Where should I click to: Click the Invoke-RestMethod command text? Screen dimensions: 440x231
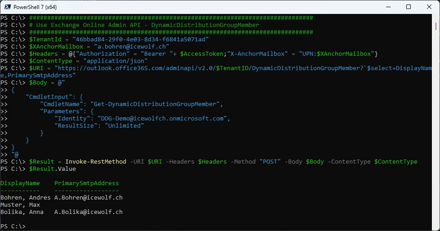coord(96,162)
